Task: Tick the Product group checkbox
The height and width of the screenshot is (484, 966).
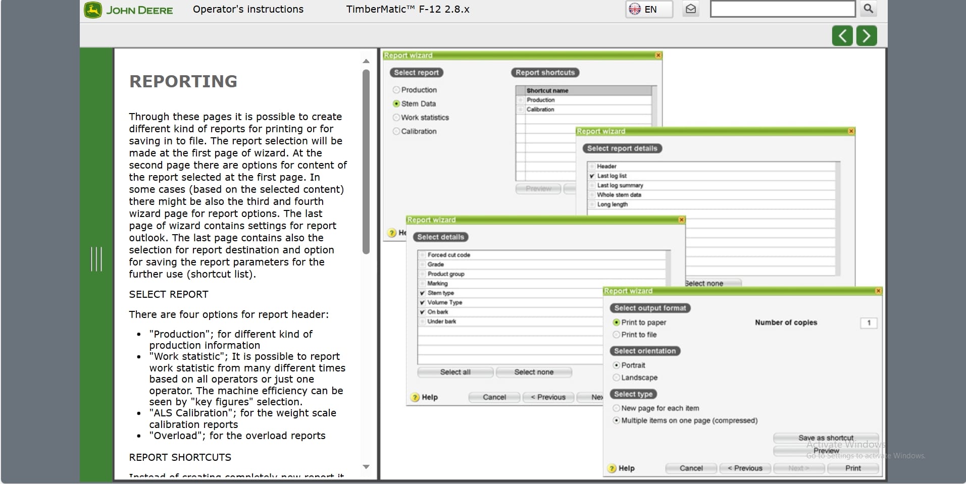Action: click(x=422, y=274)
